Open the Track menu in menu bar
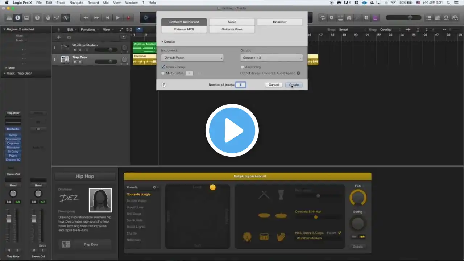464x261 pixels. coord(61,3)
